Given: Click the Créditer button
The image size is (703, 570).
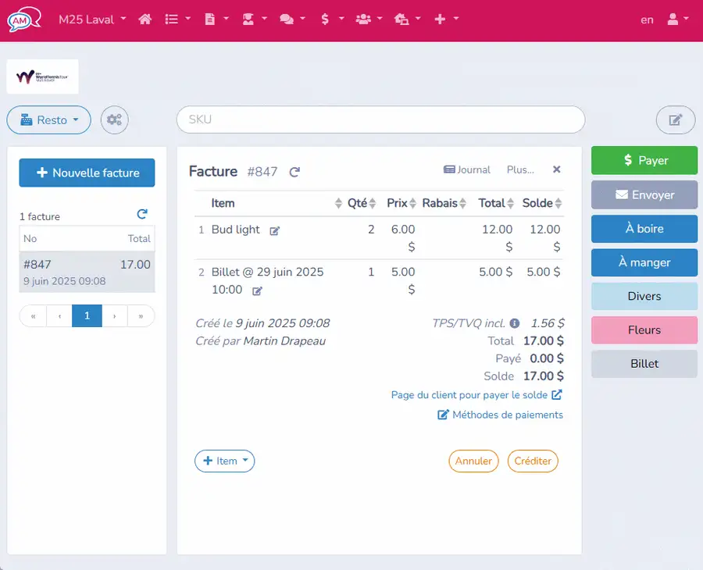Looking at the screenshot, I should pyautogui.click(x=533, y=461).
